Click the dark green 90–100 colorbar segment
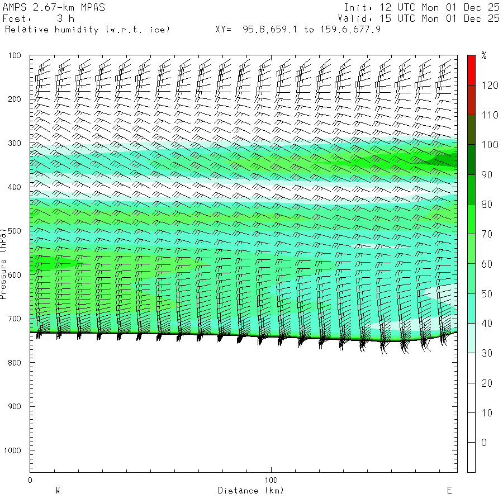 click(471, 159)
